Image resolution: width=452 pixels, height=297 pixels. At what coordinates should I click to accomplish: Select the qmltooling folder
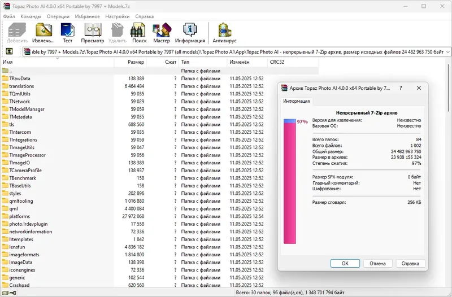(x=21, y=201)
